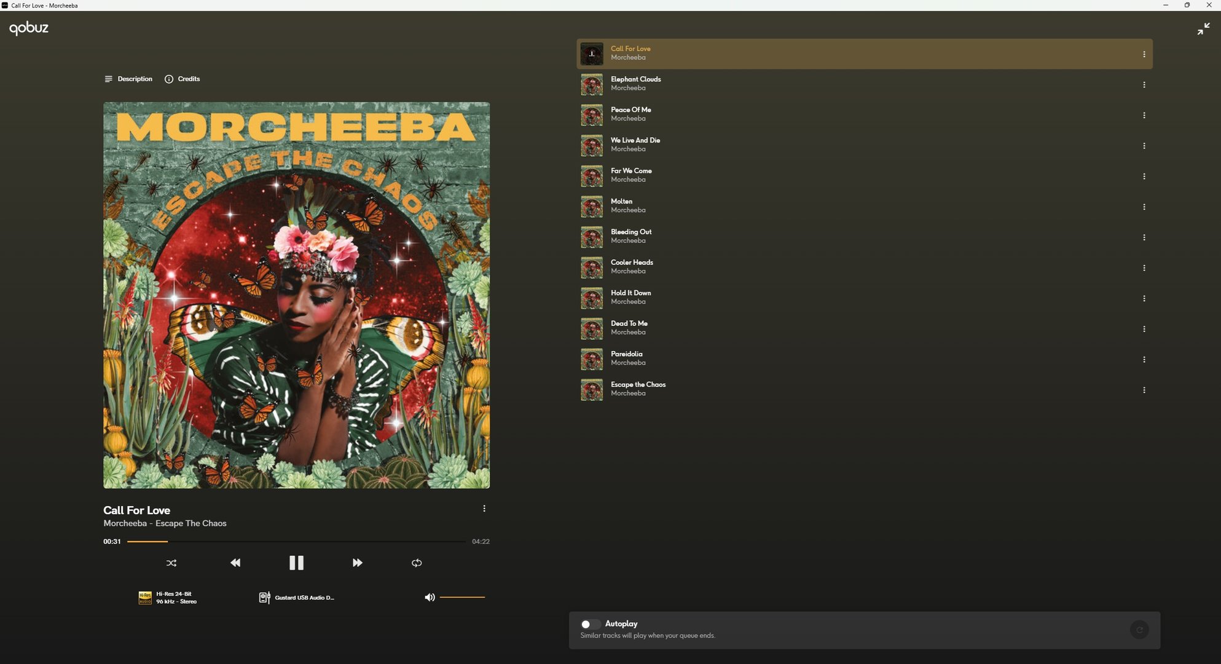The height and width of the screenshot is (664, 1221).
Task: Toggle the Autoplay switch
Action: click(x=590, y=624)
